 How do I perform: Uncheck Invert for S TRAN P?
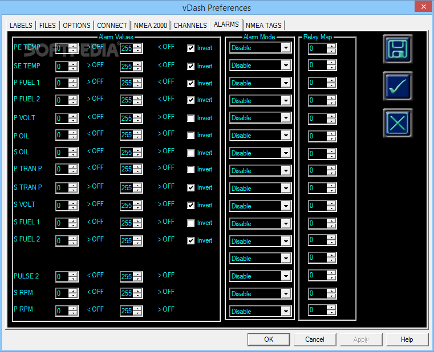click(190, 187)
